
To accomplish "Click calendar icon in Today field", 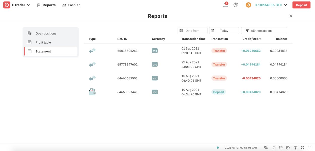I will 213,31.
